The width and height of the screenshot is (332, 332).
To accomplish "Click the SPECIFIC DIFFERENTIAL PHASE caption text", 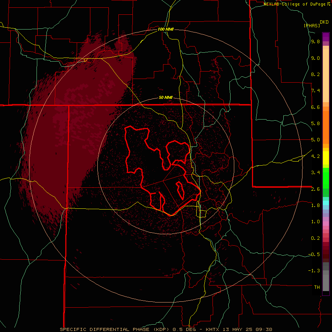I will [105, 329].
